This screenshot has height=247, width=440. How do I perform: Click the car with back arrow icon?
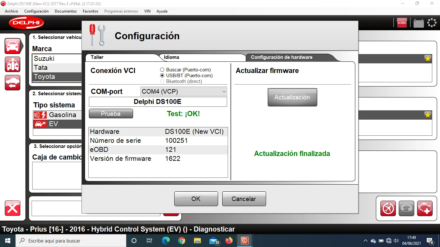point(13,83)
